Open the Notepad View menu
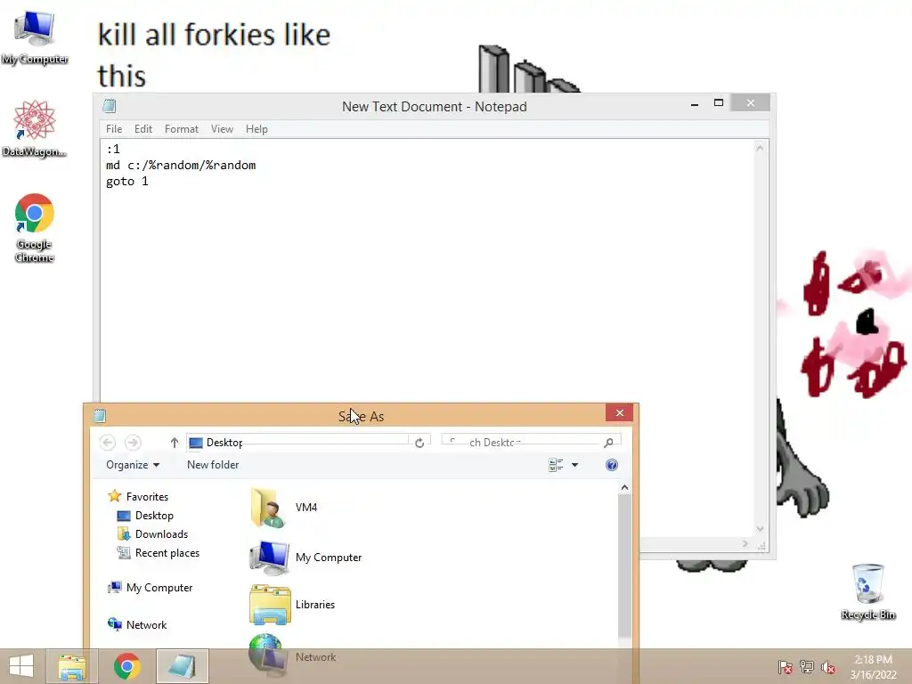This screenshot has width=912, height=684. [x=222, y=129]
